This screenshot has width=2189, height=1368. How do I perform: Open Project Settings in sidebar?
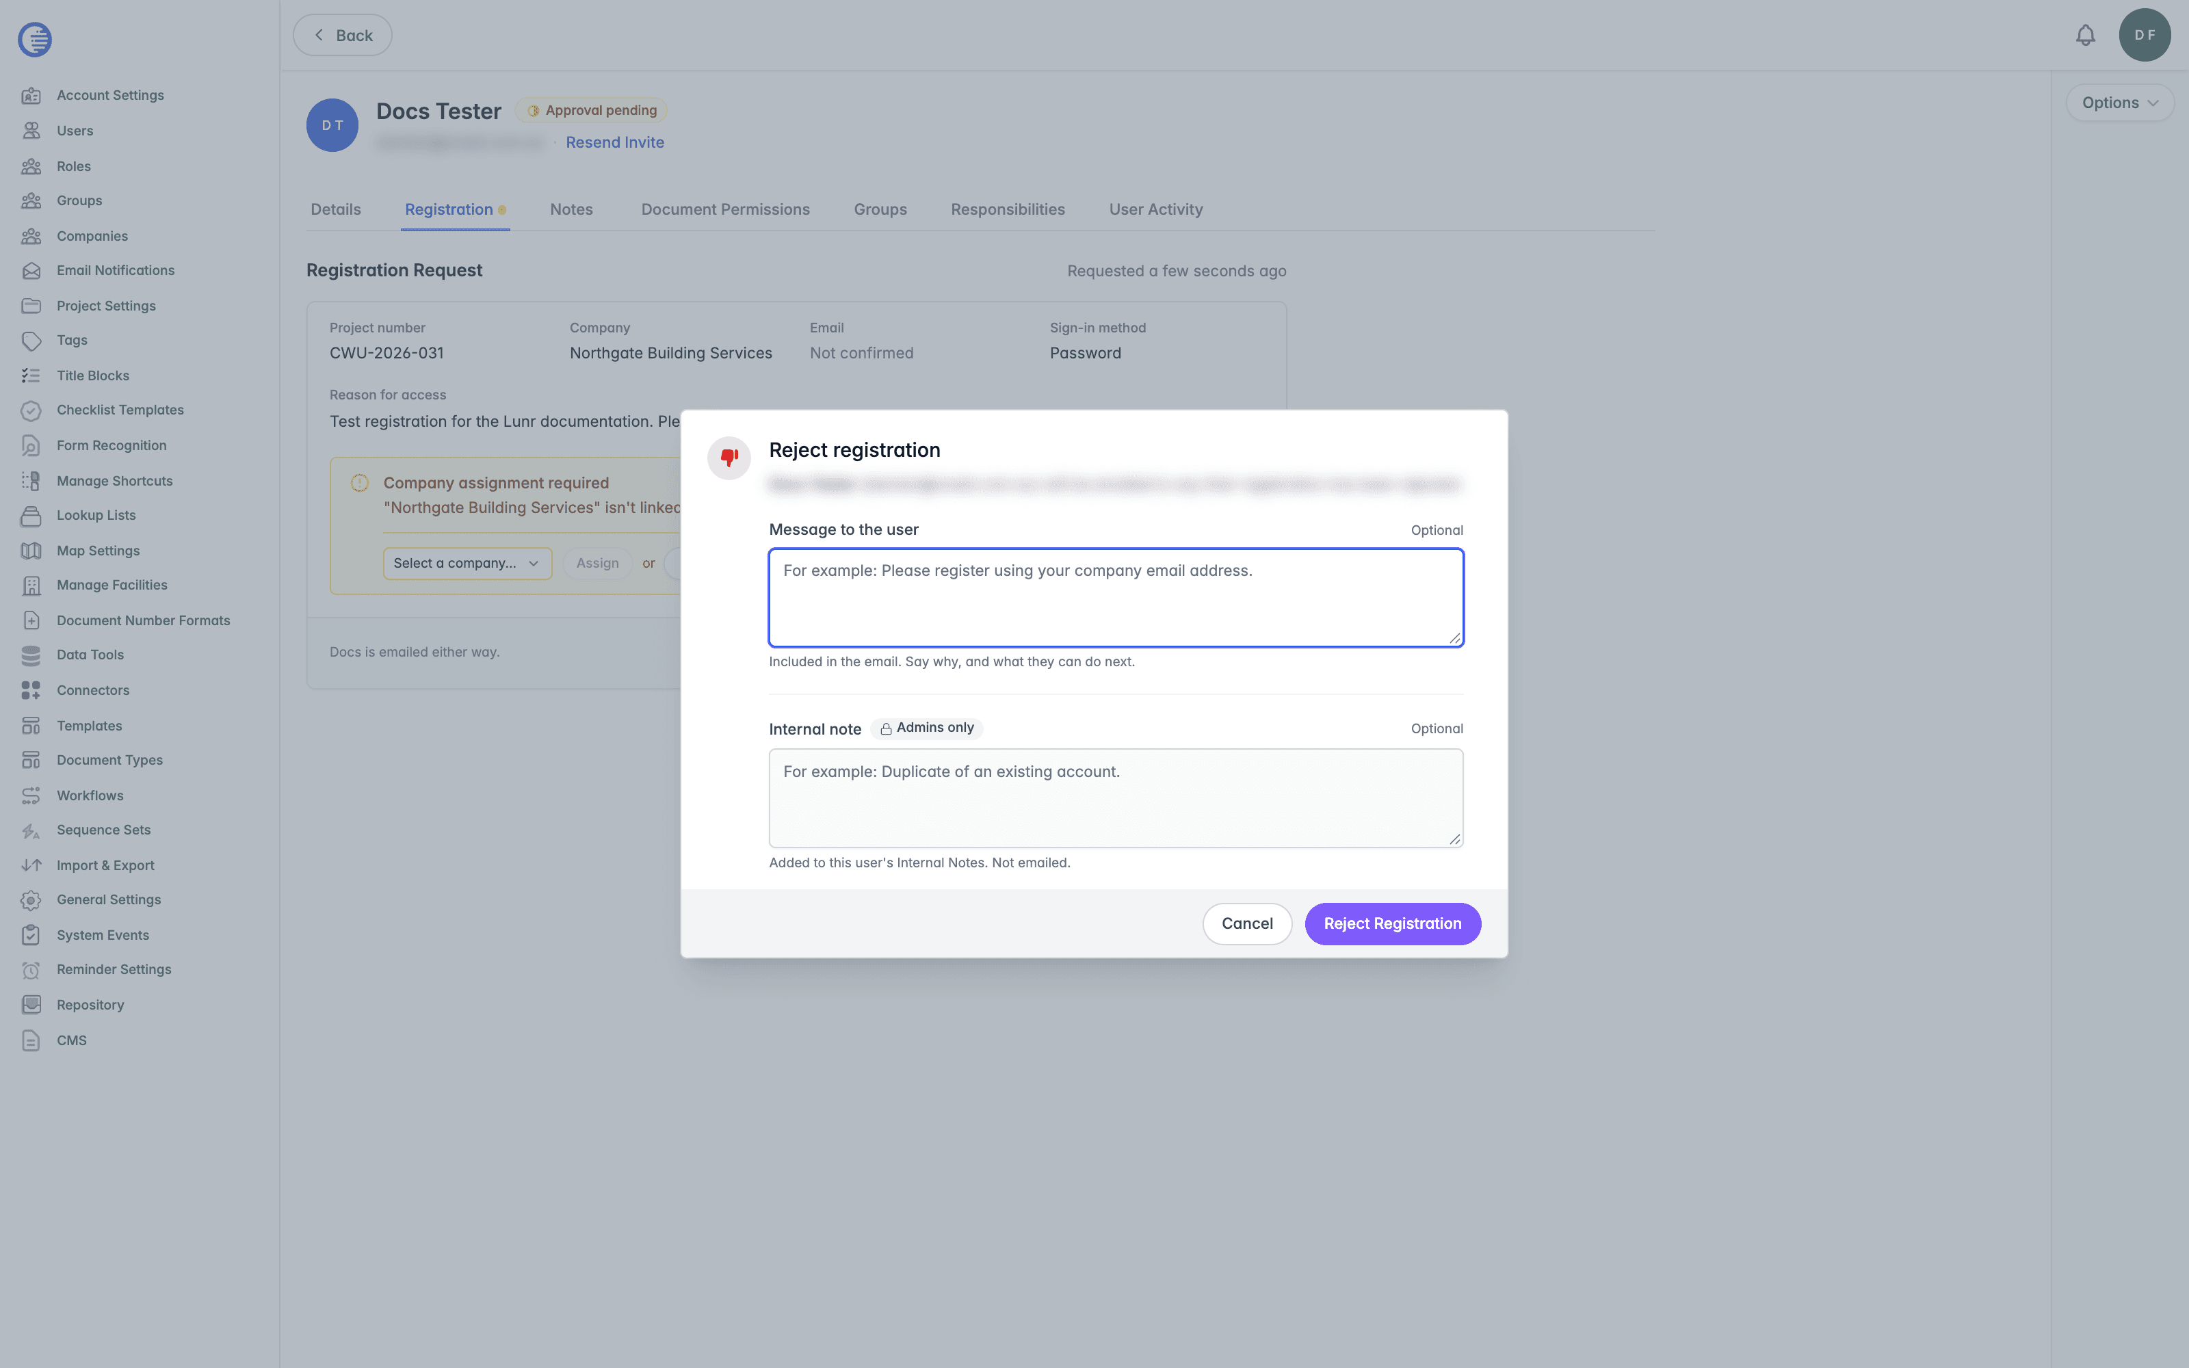tap(106, 306)
